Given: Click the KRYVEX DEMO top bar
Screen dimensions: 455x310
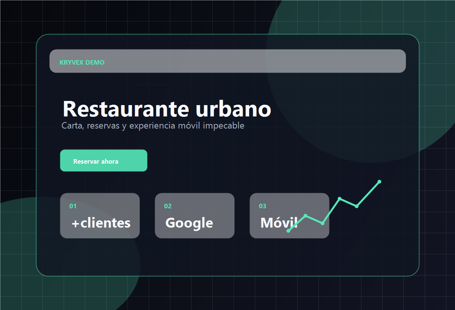Looking at the screenshot, I should pyautogui.click(x=227, y=61).
